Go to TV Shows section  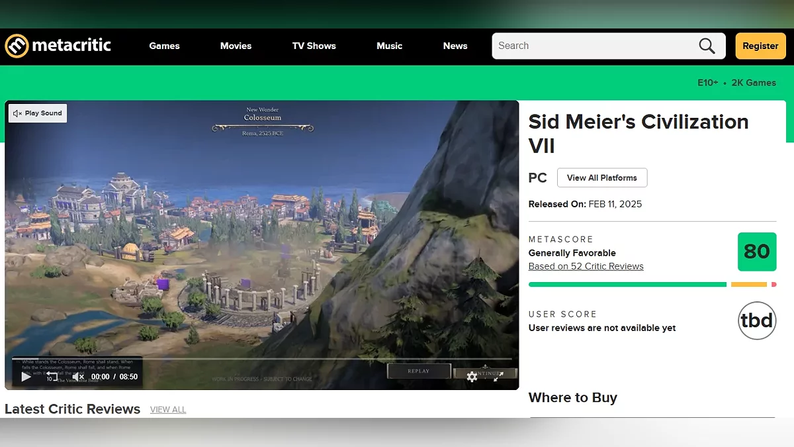click(x=314, y=46)
